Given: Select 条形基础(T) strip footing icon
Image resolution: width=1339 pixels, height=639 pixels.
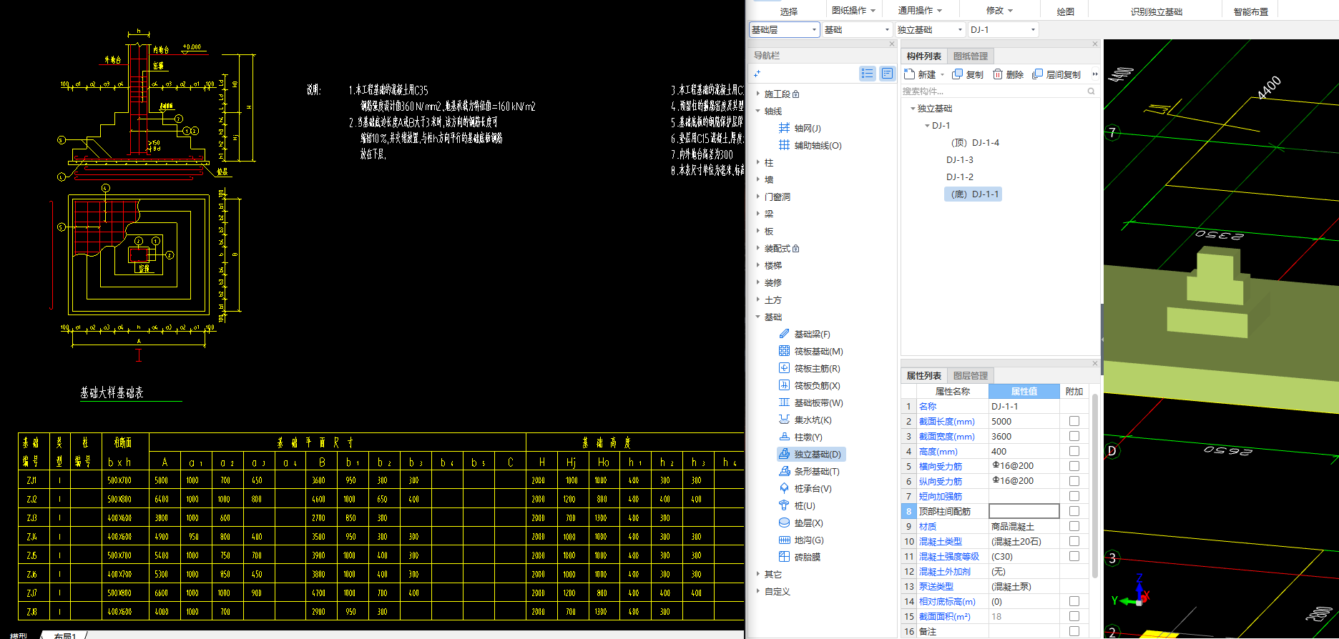Looking at the screenshot, I should 784,471.
